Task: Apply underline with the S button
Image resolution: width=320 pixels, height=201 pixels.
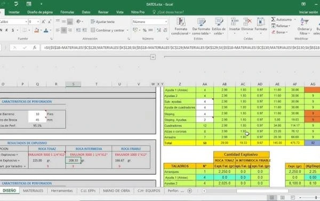Action: click(13, 30)
